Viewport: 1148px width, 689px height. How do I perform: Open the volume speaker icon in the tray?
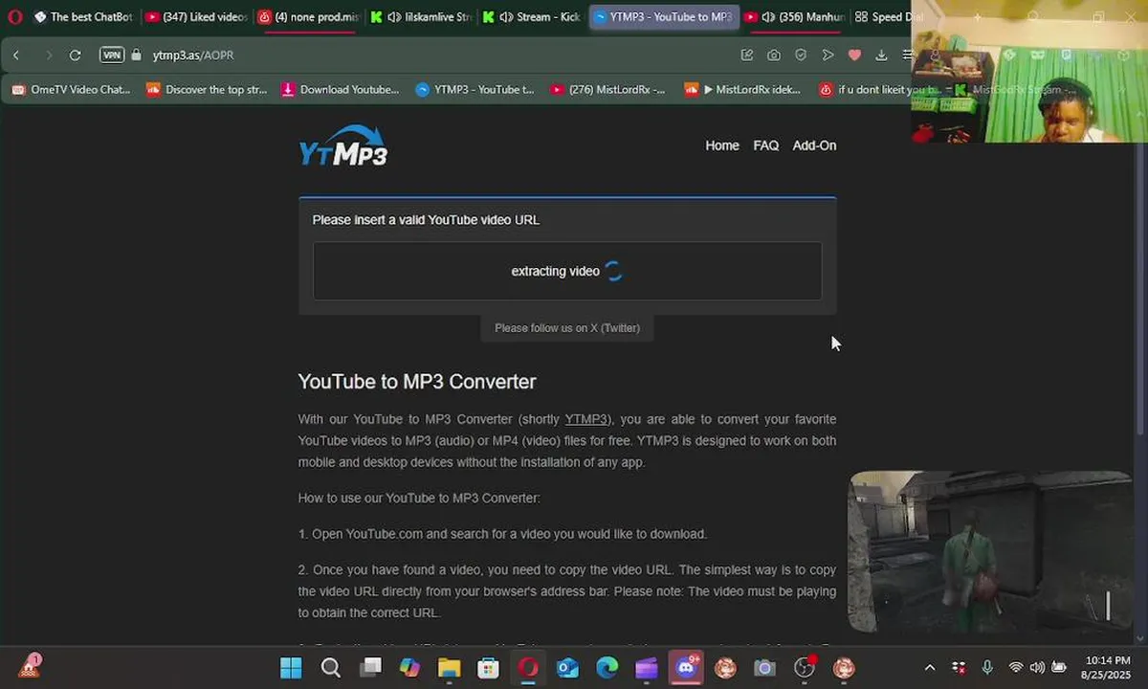(1037, 667)
